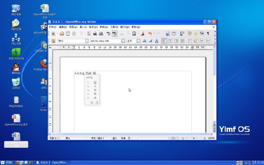Toggle bold formatting
The width and height of the screenshot is (264, 165).
pos(144,41)
